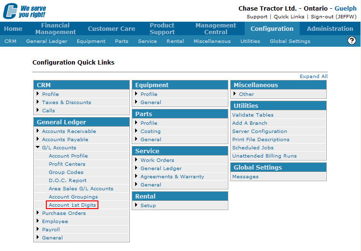This screenshot has width=361, height=251.
Task: Select Miscellaneous in submenu bar
Action: tap(212, 41)
